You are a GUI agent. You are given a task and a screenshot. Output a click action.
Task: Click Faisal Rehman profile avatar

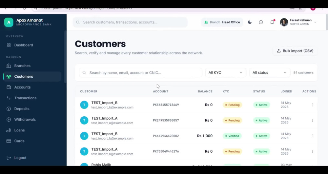[284, 22]
